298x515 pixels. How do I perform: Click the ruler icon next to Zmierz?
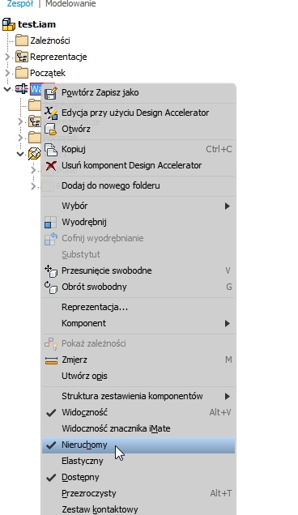[51, 360]
